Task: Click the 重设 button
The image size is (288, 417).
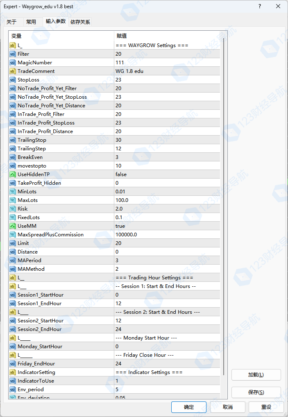Action: [266, 407]
